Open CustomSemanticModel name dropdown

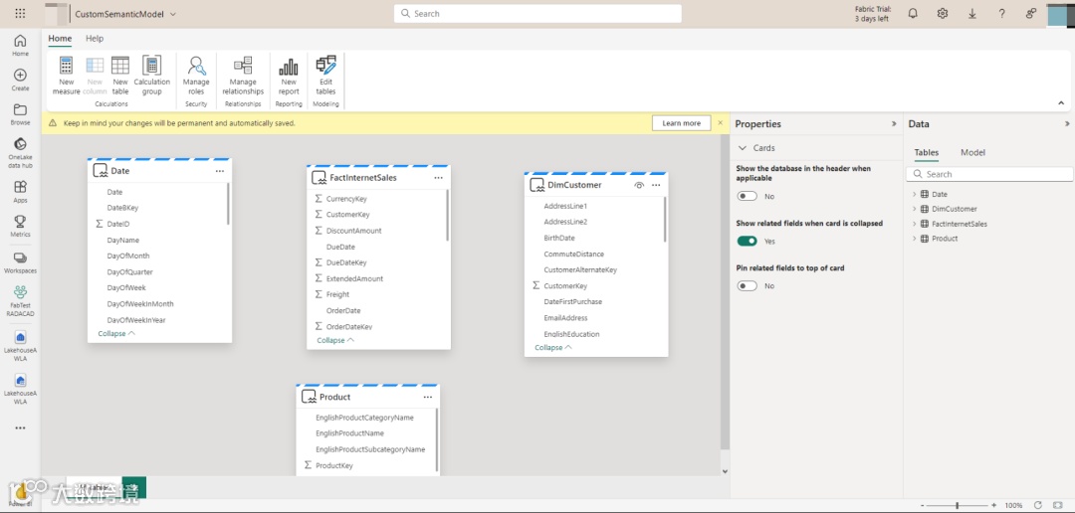[173, 14]
